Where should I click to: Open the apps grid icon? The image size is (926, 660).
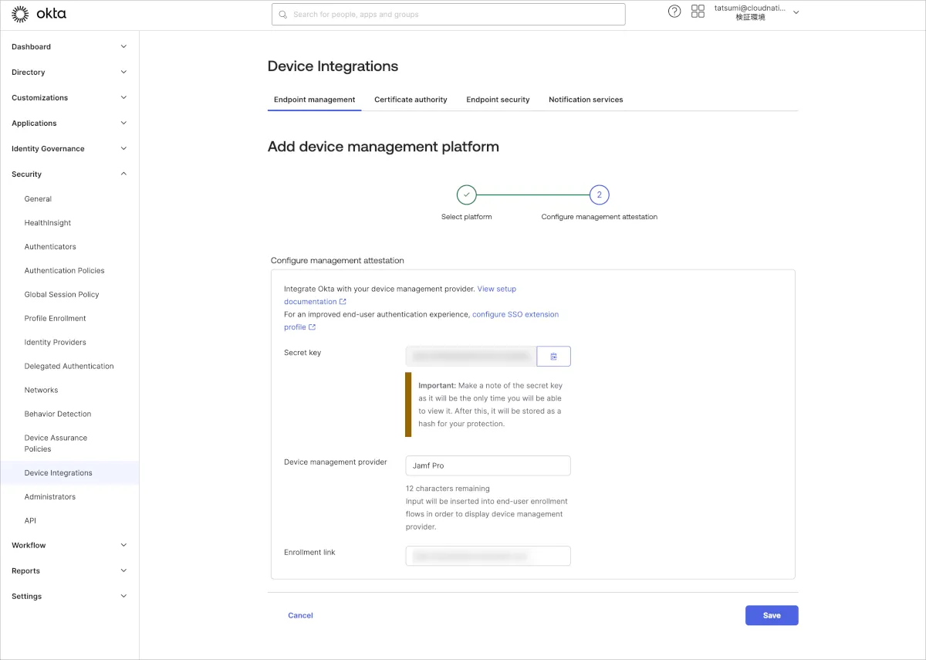pos(698,12)
